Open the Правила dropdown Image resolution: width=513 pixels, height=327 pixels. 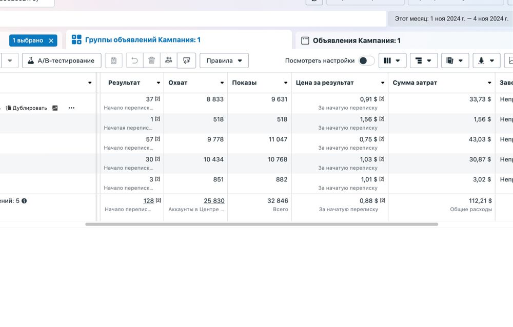[x=224, y=60]
